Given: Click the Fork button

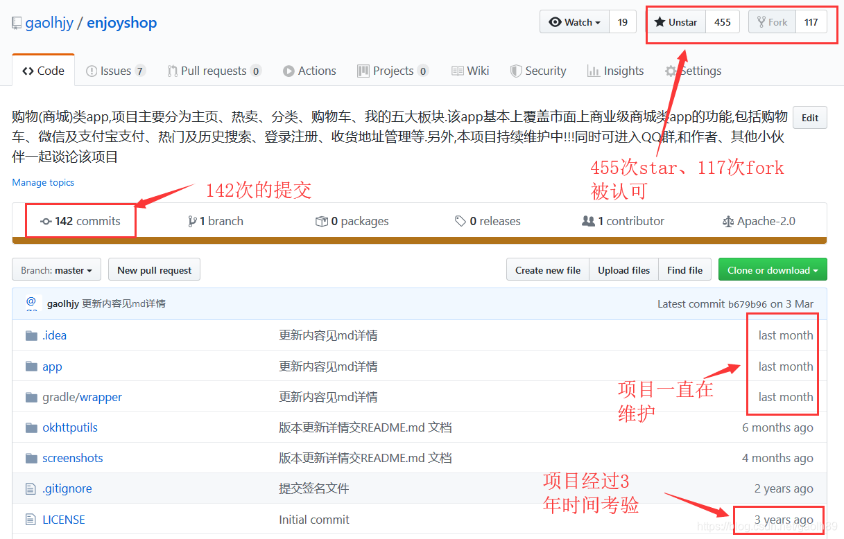Looking at the screenshot, I should coord(772,22).
